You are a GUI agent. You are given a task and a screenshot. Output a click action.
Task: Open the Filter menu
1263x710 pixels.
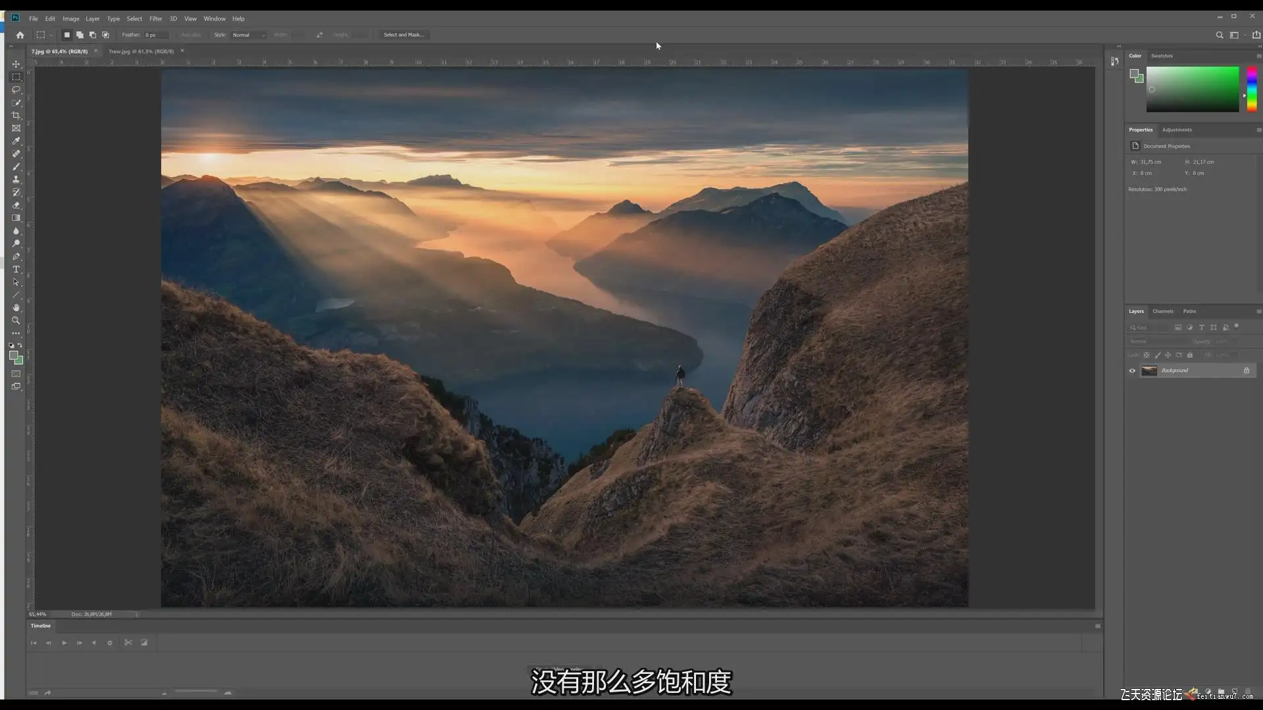[155, 18]
